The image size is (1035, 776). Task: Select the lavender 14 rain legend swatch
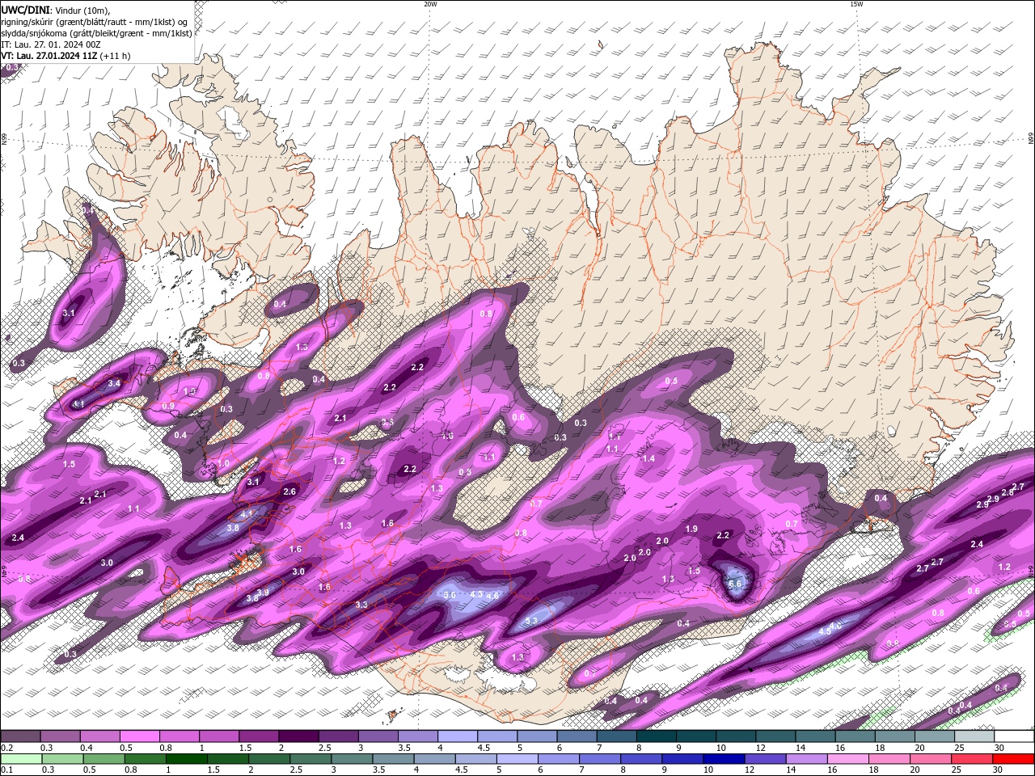(806, 758)
